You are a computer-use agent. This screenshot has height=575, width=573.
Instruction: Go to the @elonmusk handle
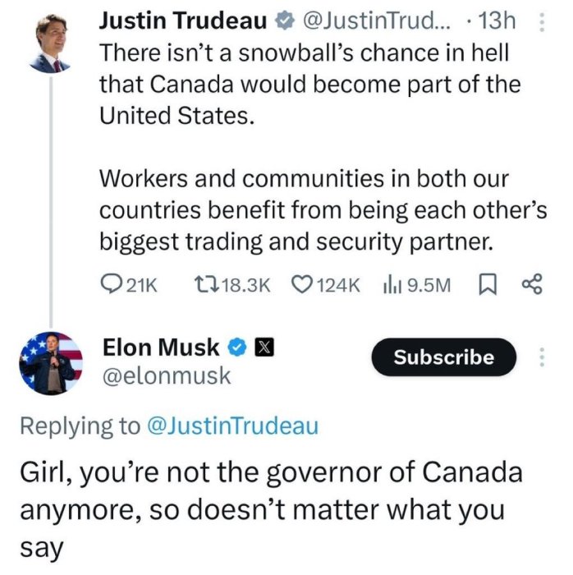167,376
